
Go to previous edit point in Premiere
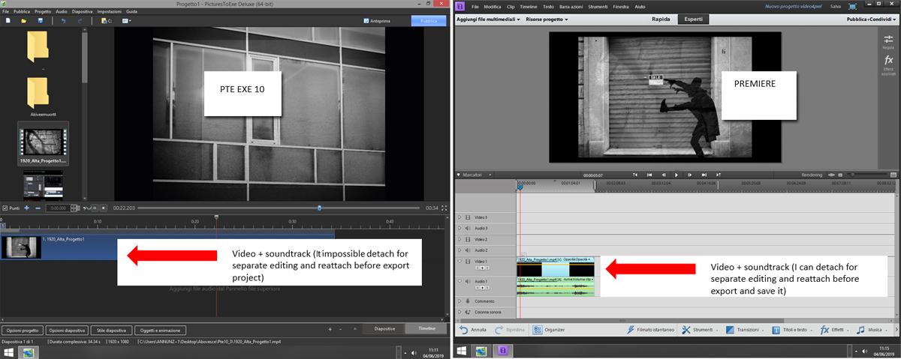(x=648, y=174)
